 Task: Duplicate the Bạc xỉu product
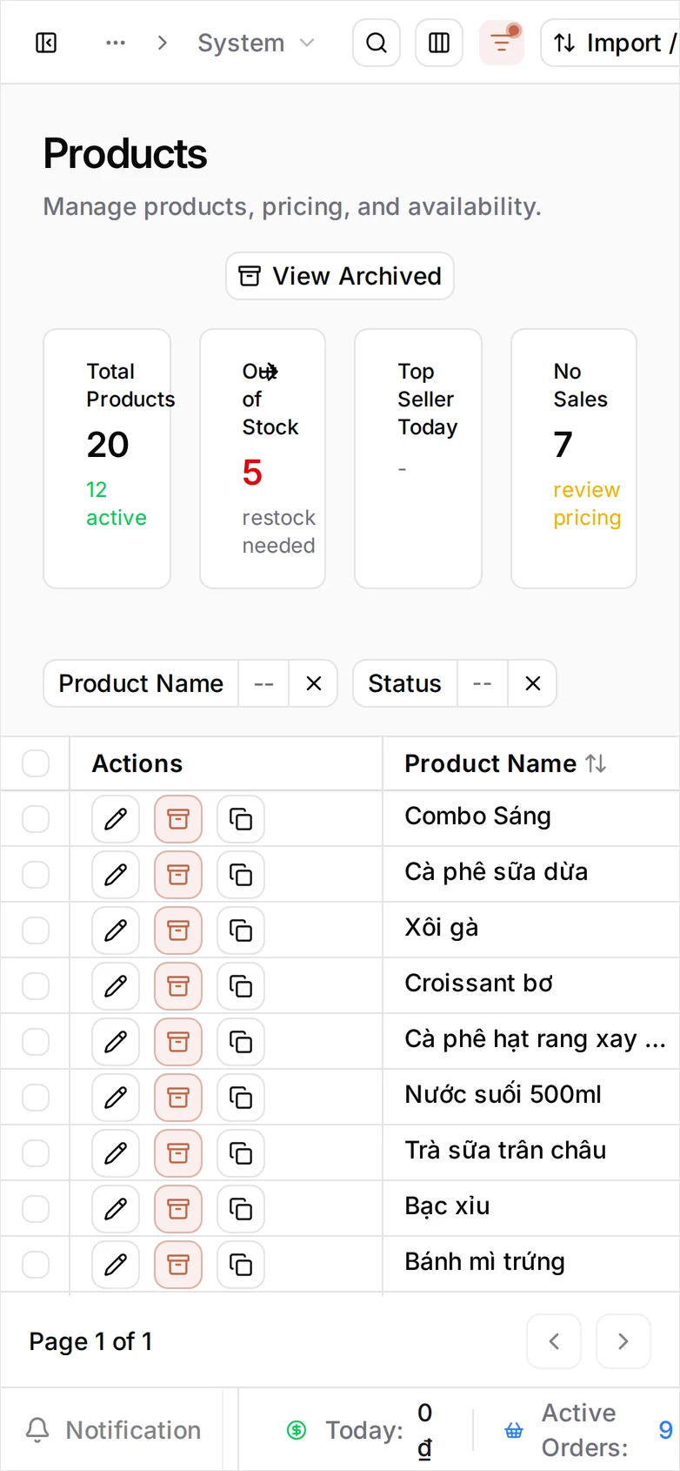[241, 1209]
